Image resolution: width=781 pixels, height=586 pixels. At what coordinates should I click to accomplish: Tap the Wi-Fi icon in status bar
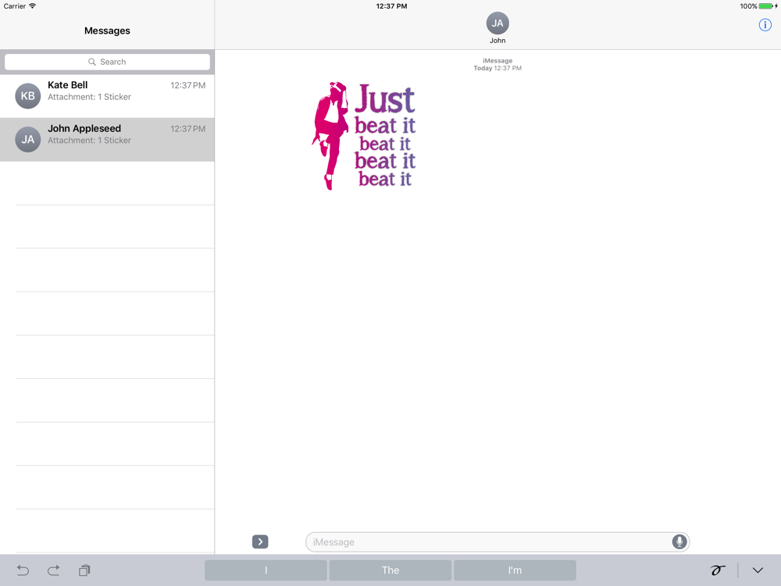click(32, 6)
